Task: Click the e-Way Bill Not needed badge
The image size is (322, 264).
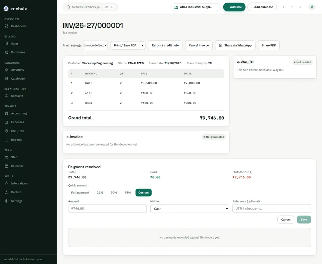Action: pos(303,62)
